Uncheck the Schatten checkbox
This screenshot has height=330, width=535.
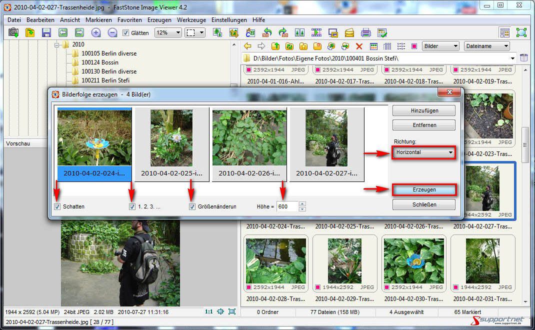click(57, 206)
